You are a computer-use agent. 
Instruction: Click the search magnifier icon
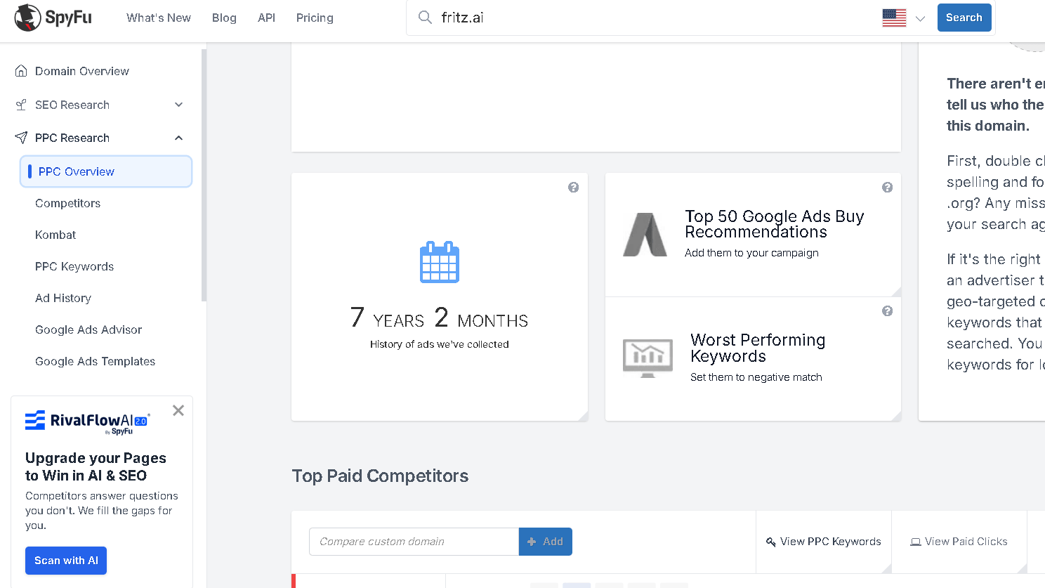pos(425,18)
